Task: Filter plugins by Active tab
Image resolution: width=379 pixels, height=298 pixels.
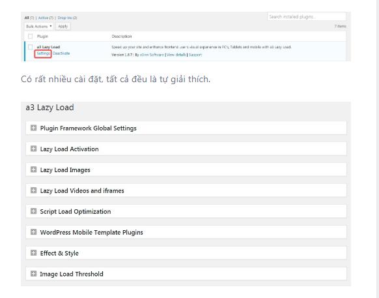Action: click(46, 18)
